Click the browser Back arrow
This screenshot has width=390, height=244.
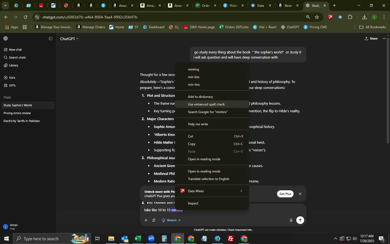(x=6, y=17)
